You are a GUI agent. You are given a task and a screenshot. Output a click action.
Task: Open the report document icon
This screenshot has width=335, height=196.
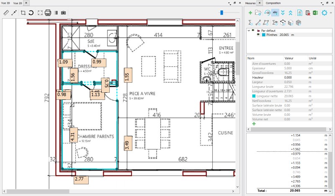[300, 13]
